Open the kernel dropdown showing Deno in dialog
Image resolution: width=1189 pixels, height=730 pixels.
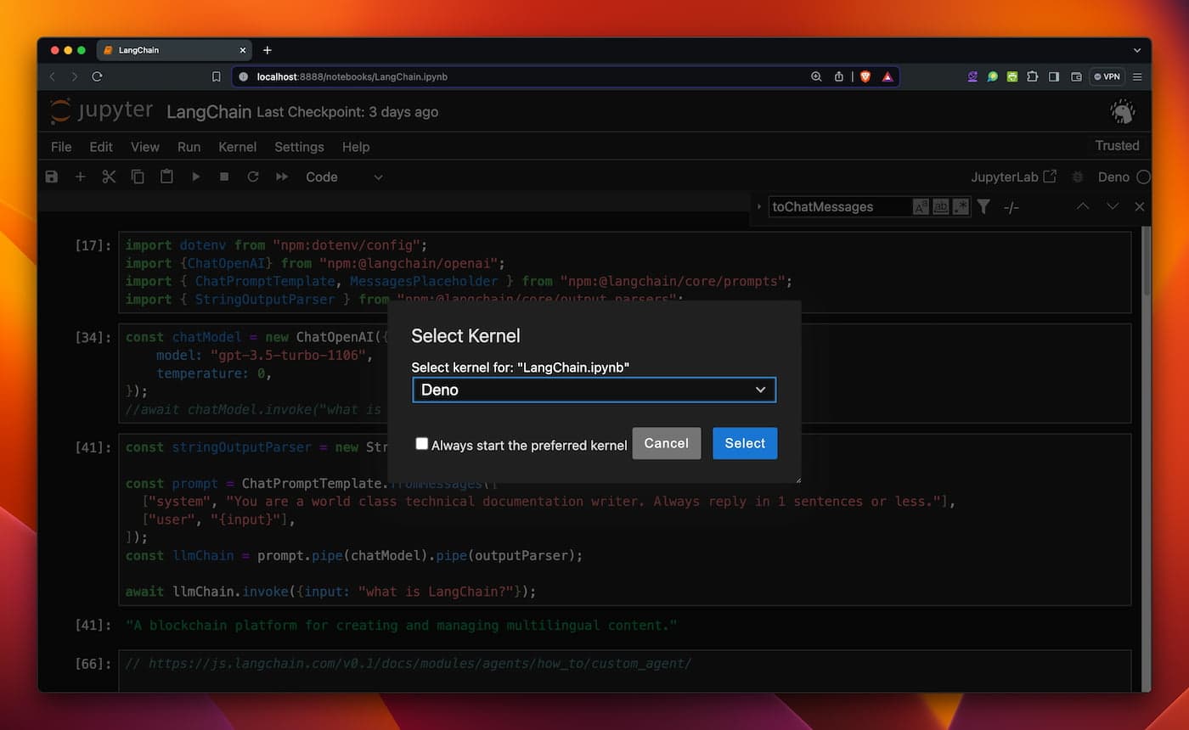(594, 390)
